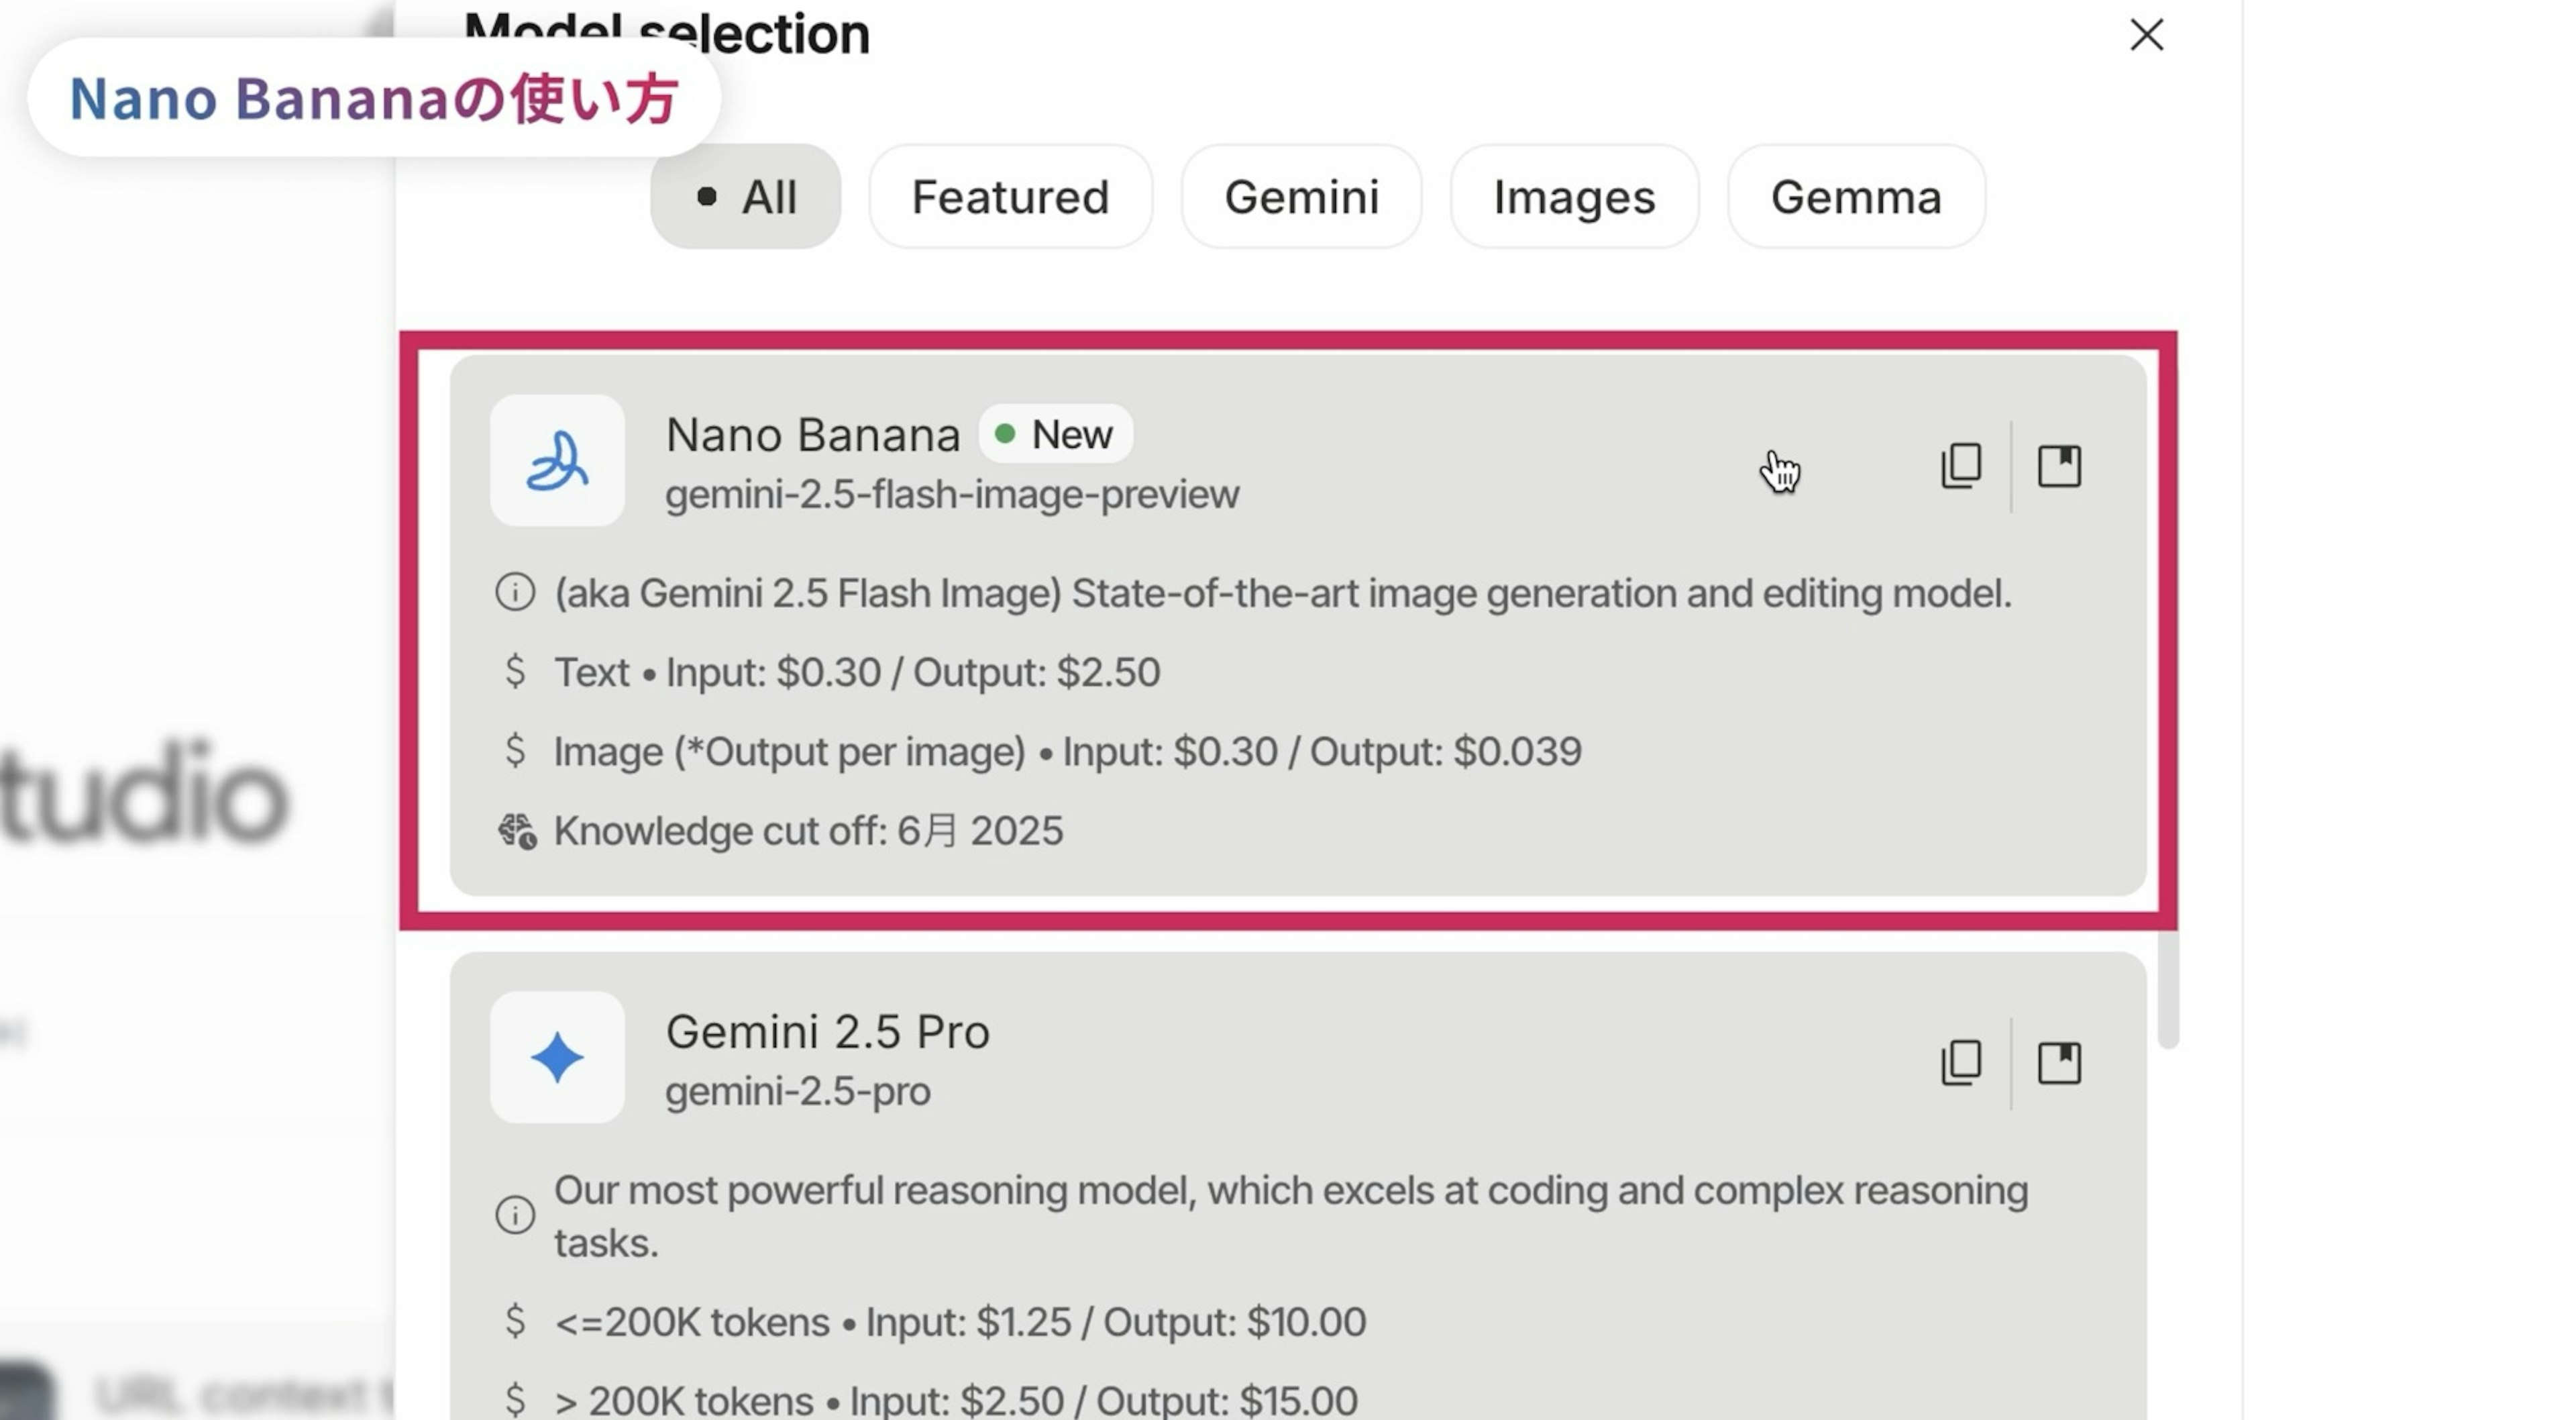Click the Knowledge cut off brain icon
2576x1420 pixels.
pos(517,831)
